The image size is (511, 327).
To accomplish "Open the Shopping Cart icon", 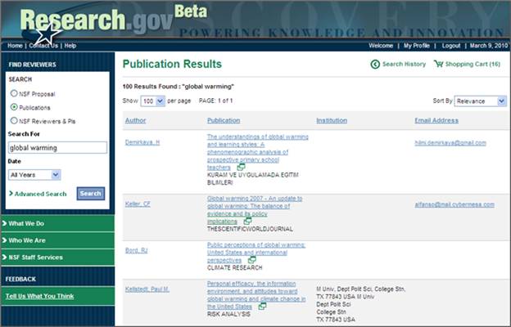I will 438,65.
